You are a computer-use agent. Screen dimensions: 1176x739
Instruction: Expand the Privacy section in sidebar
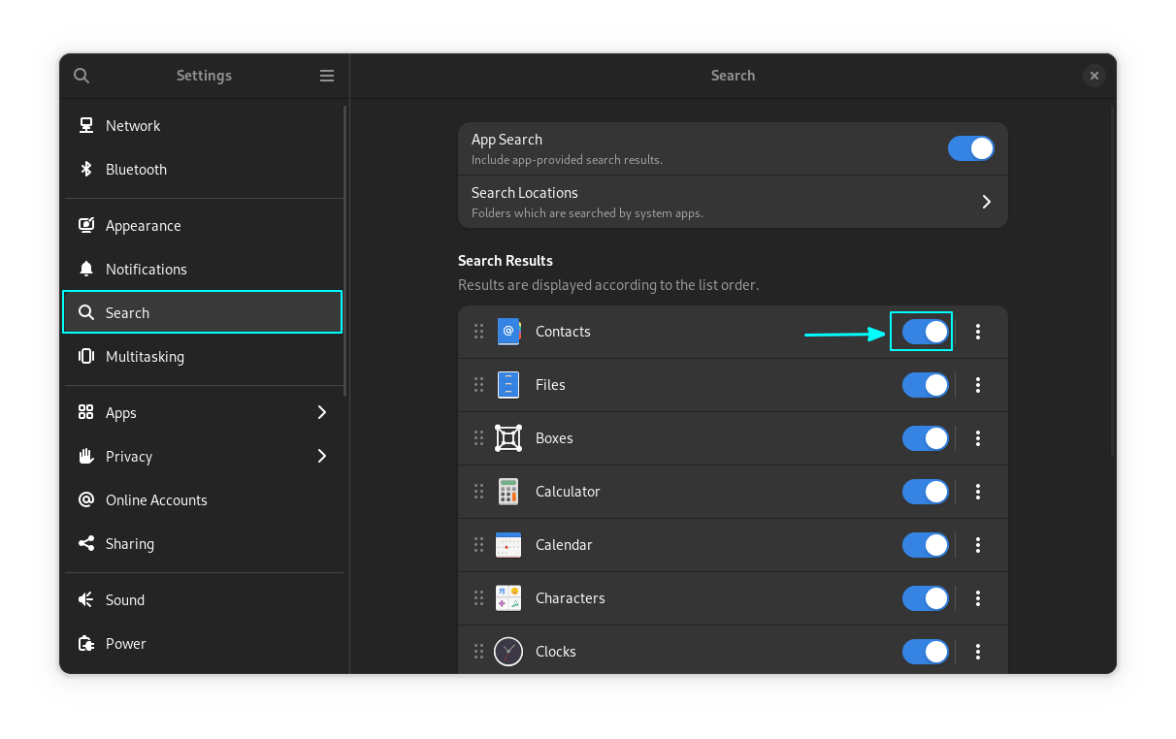322,457
